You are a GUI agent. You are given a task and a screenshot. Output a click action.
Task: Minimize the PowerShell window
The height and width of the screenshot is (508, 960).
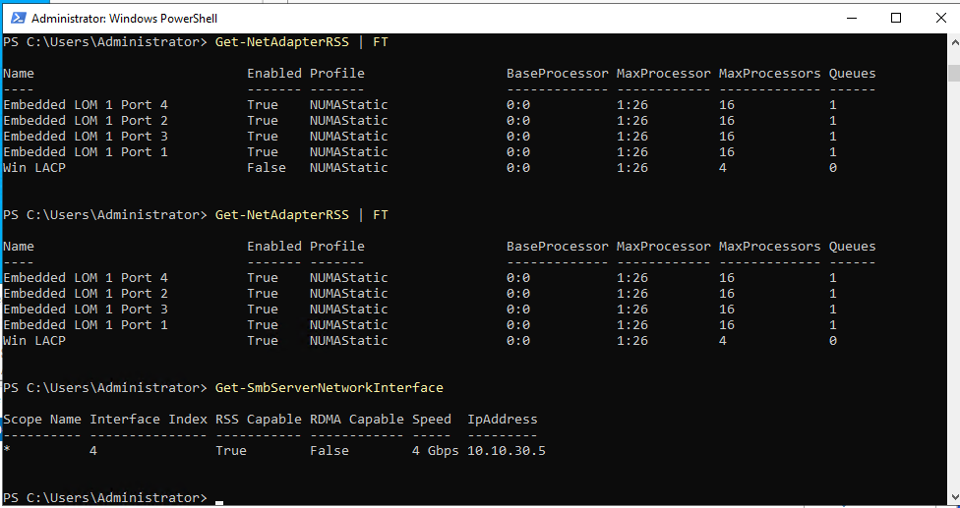coord(851,19)
